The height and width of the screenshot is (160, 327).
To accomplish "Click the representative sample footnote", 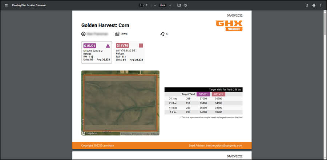I will (x=211, y=118).
